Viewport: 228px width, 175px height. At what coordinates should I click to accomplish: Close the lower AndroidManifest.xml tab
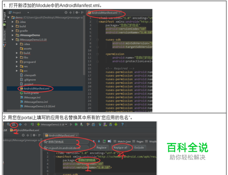pyautogui.click(x=77, y=135)
